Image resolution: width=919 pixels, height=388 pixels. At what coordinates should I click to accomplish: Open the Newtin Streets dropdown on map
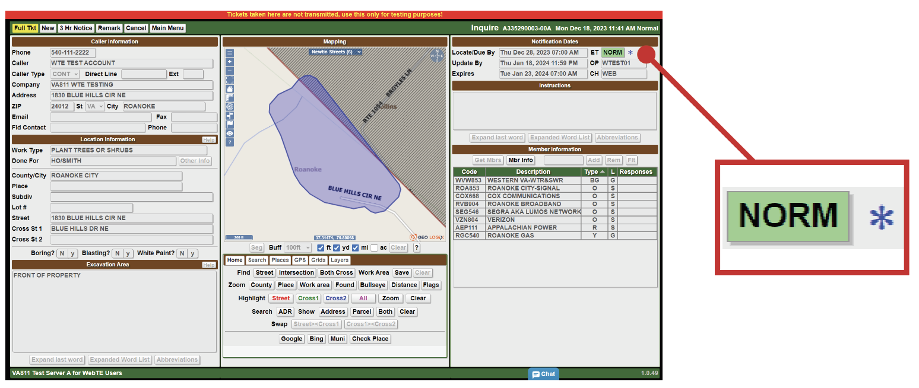click(x=335, y=52)
